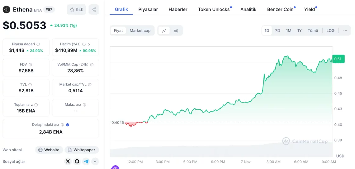This screenshot has height=169, width=355.
Task: Open Ethena GitHub repository icon
Action: pyautogui.click(x=77, y=162)
